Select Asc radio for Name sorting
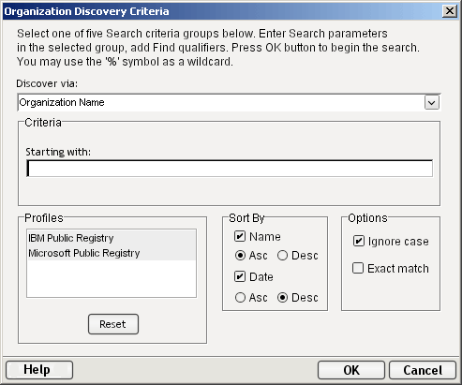Image resolution: width=462 pixels, height=385 pixels. (x=240, y=256)
